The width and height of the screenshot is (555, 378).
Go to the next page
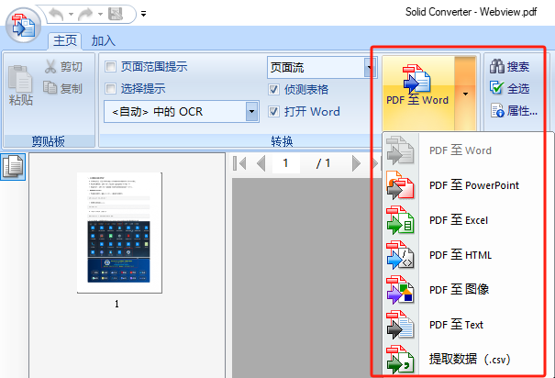click(x=356, y=163)
